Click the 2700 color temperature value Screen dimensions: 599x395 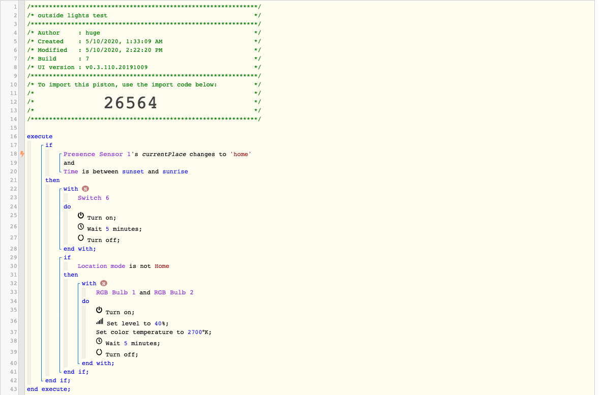click(x=195, y=332)
